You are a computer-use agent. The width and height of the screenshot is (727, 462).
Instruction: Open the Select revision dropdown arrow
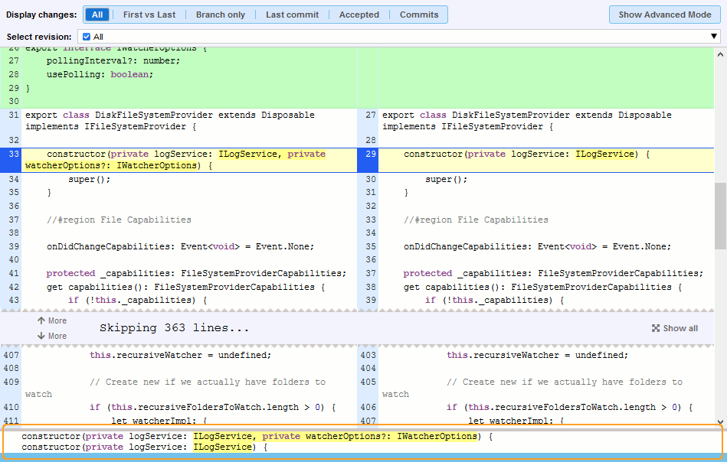[x=714, y=37]
